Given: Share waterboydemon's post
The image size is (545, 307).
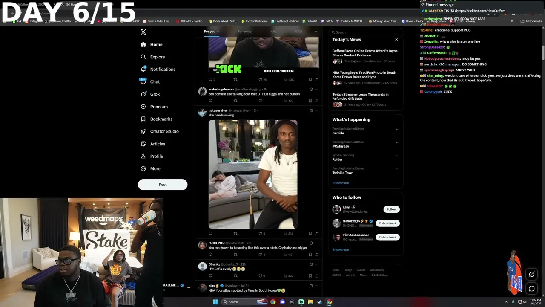Looking at the screenshot, I should tap(317, 101).
